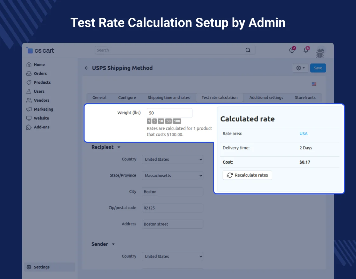Select the 1 lb weight preset
Viewport: 356px width, 279px height.
point(149,121)
